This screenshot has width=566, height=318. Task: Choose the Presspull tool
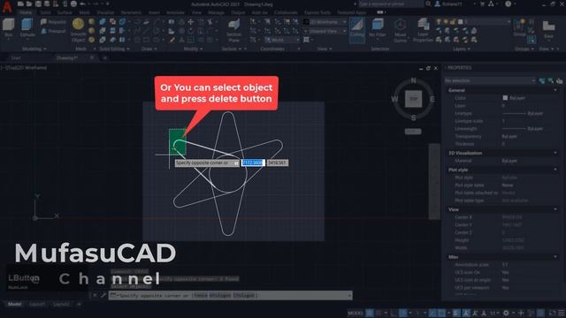point(53,32)
